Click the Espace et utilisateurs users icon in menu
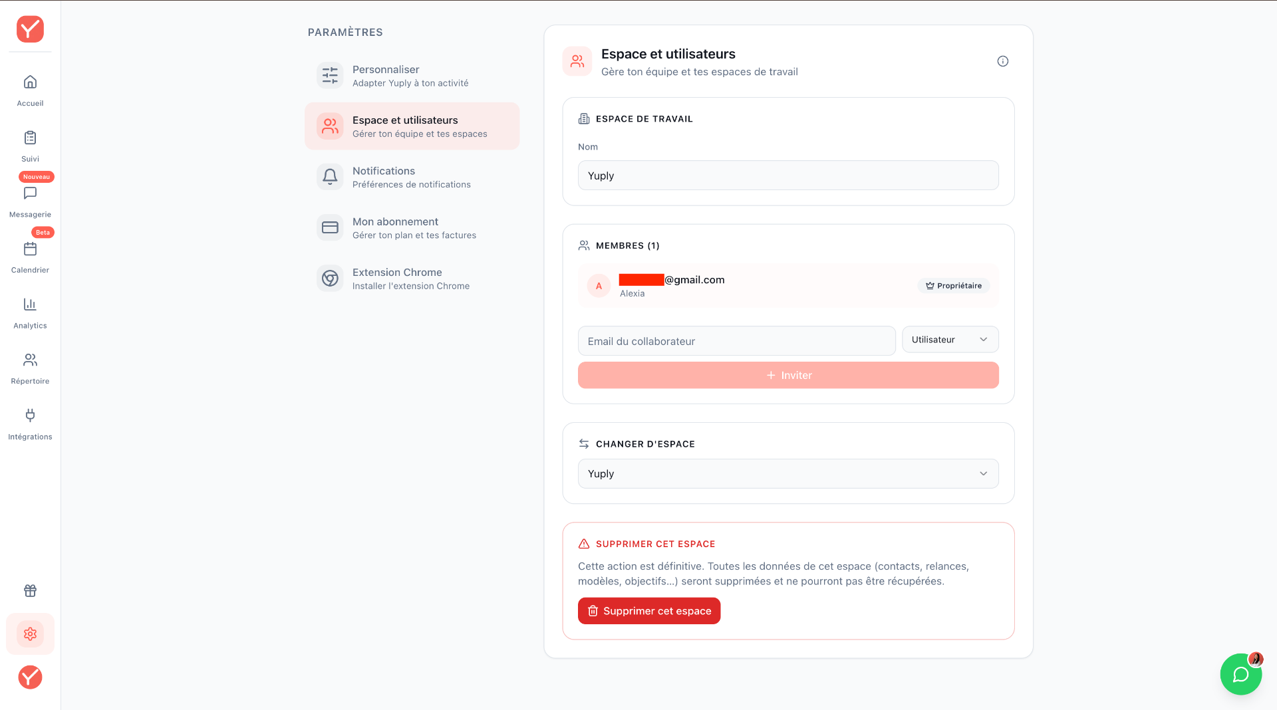This screenshot has width=1277, height=710. pos(330,126)
